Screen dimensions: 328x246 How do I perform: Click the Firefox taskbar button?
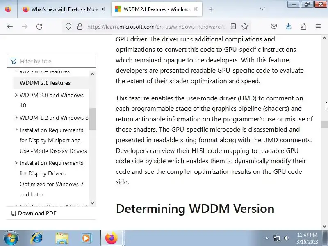112,238
